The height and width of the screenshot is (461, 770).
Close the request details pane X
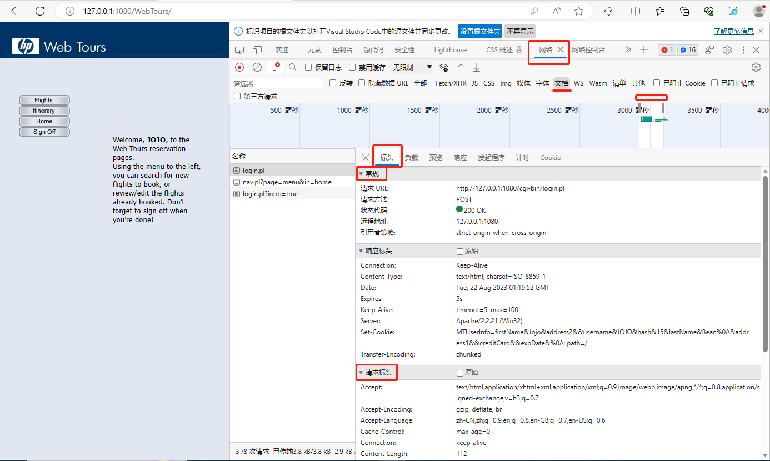[365, 158]
